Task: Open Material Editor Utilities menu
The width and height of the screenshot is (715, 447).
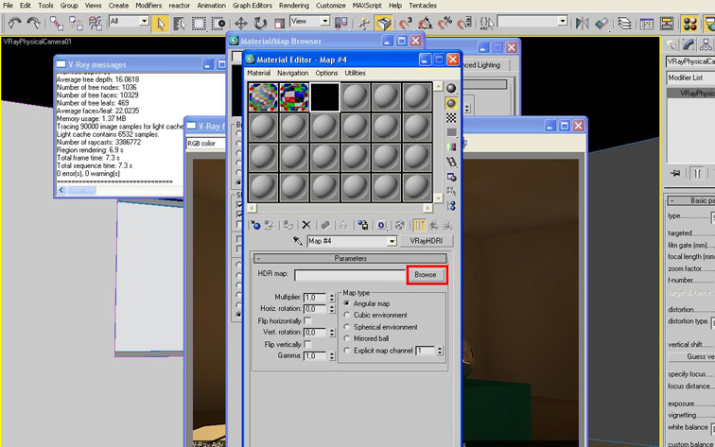Action: [x=355, y=73]
